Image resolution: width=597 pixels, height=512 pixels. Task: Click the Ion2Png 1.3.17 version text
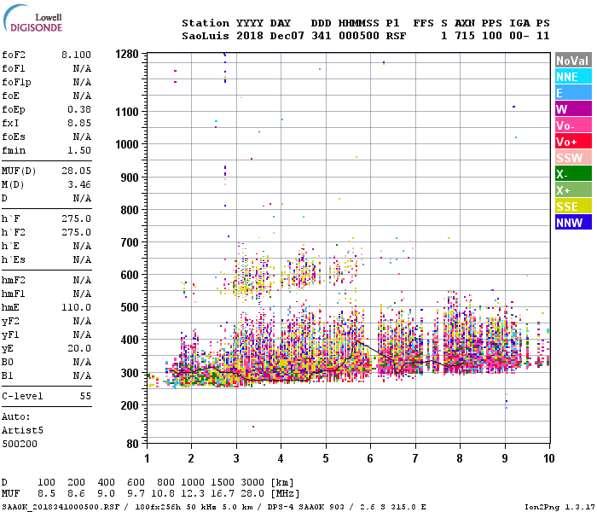(559, 507)
